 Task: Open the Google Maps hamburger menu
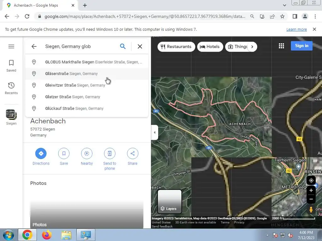coord(11,46)
